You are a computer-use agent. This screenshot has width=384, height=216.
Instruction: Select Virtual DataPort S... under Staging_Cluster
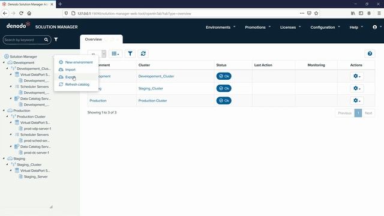pyautogui.click(x=35, y=170)
